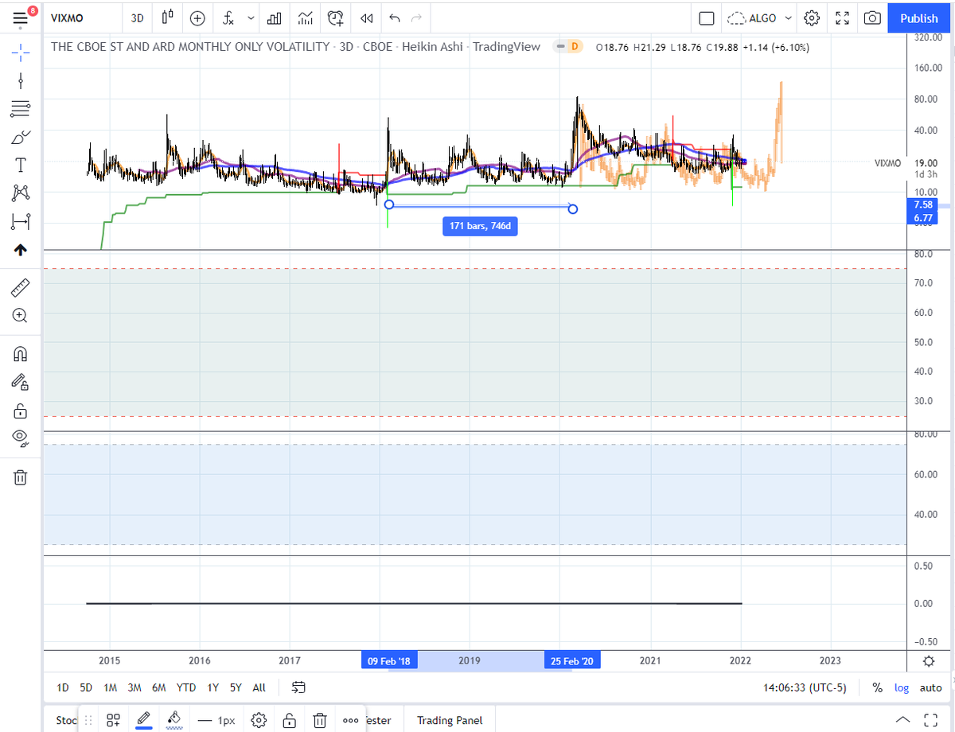This screenshot has height=732, width=955.
Task: Set range to 1Y
Action: coord(212,687)
